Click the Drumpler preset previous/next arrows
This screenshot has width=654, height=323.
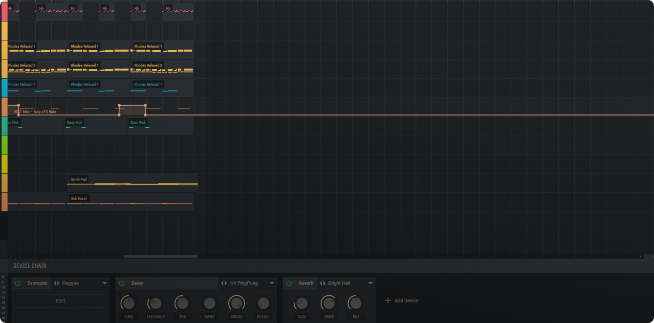(57, 283)
